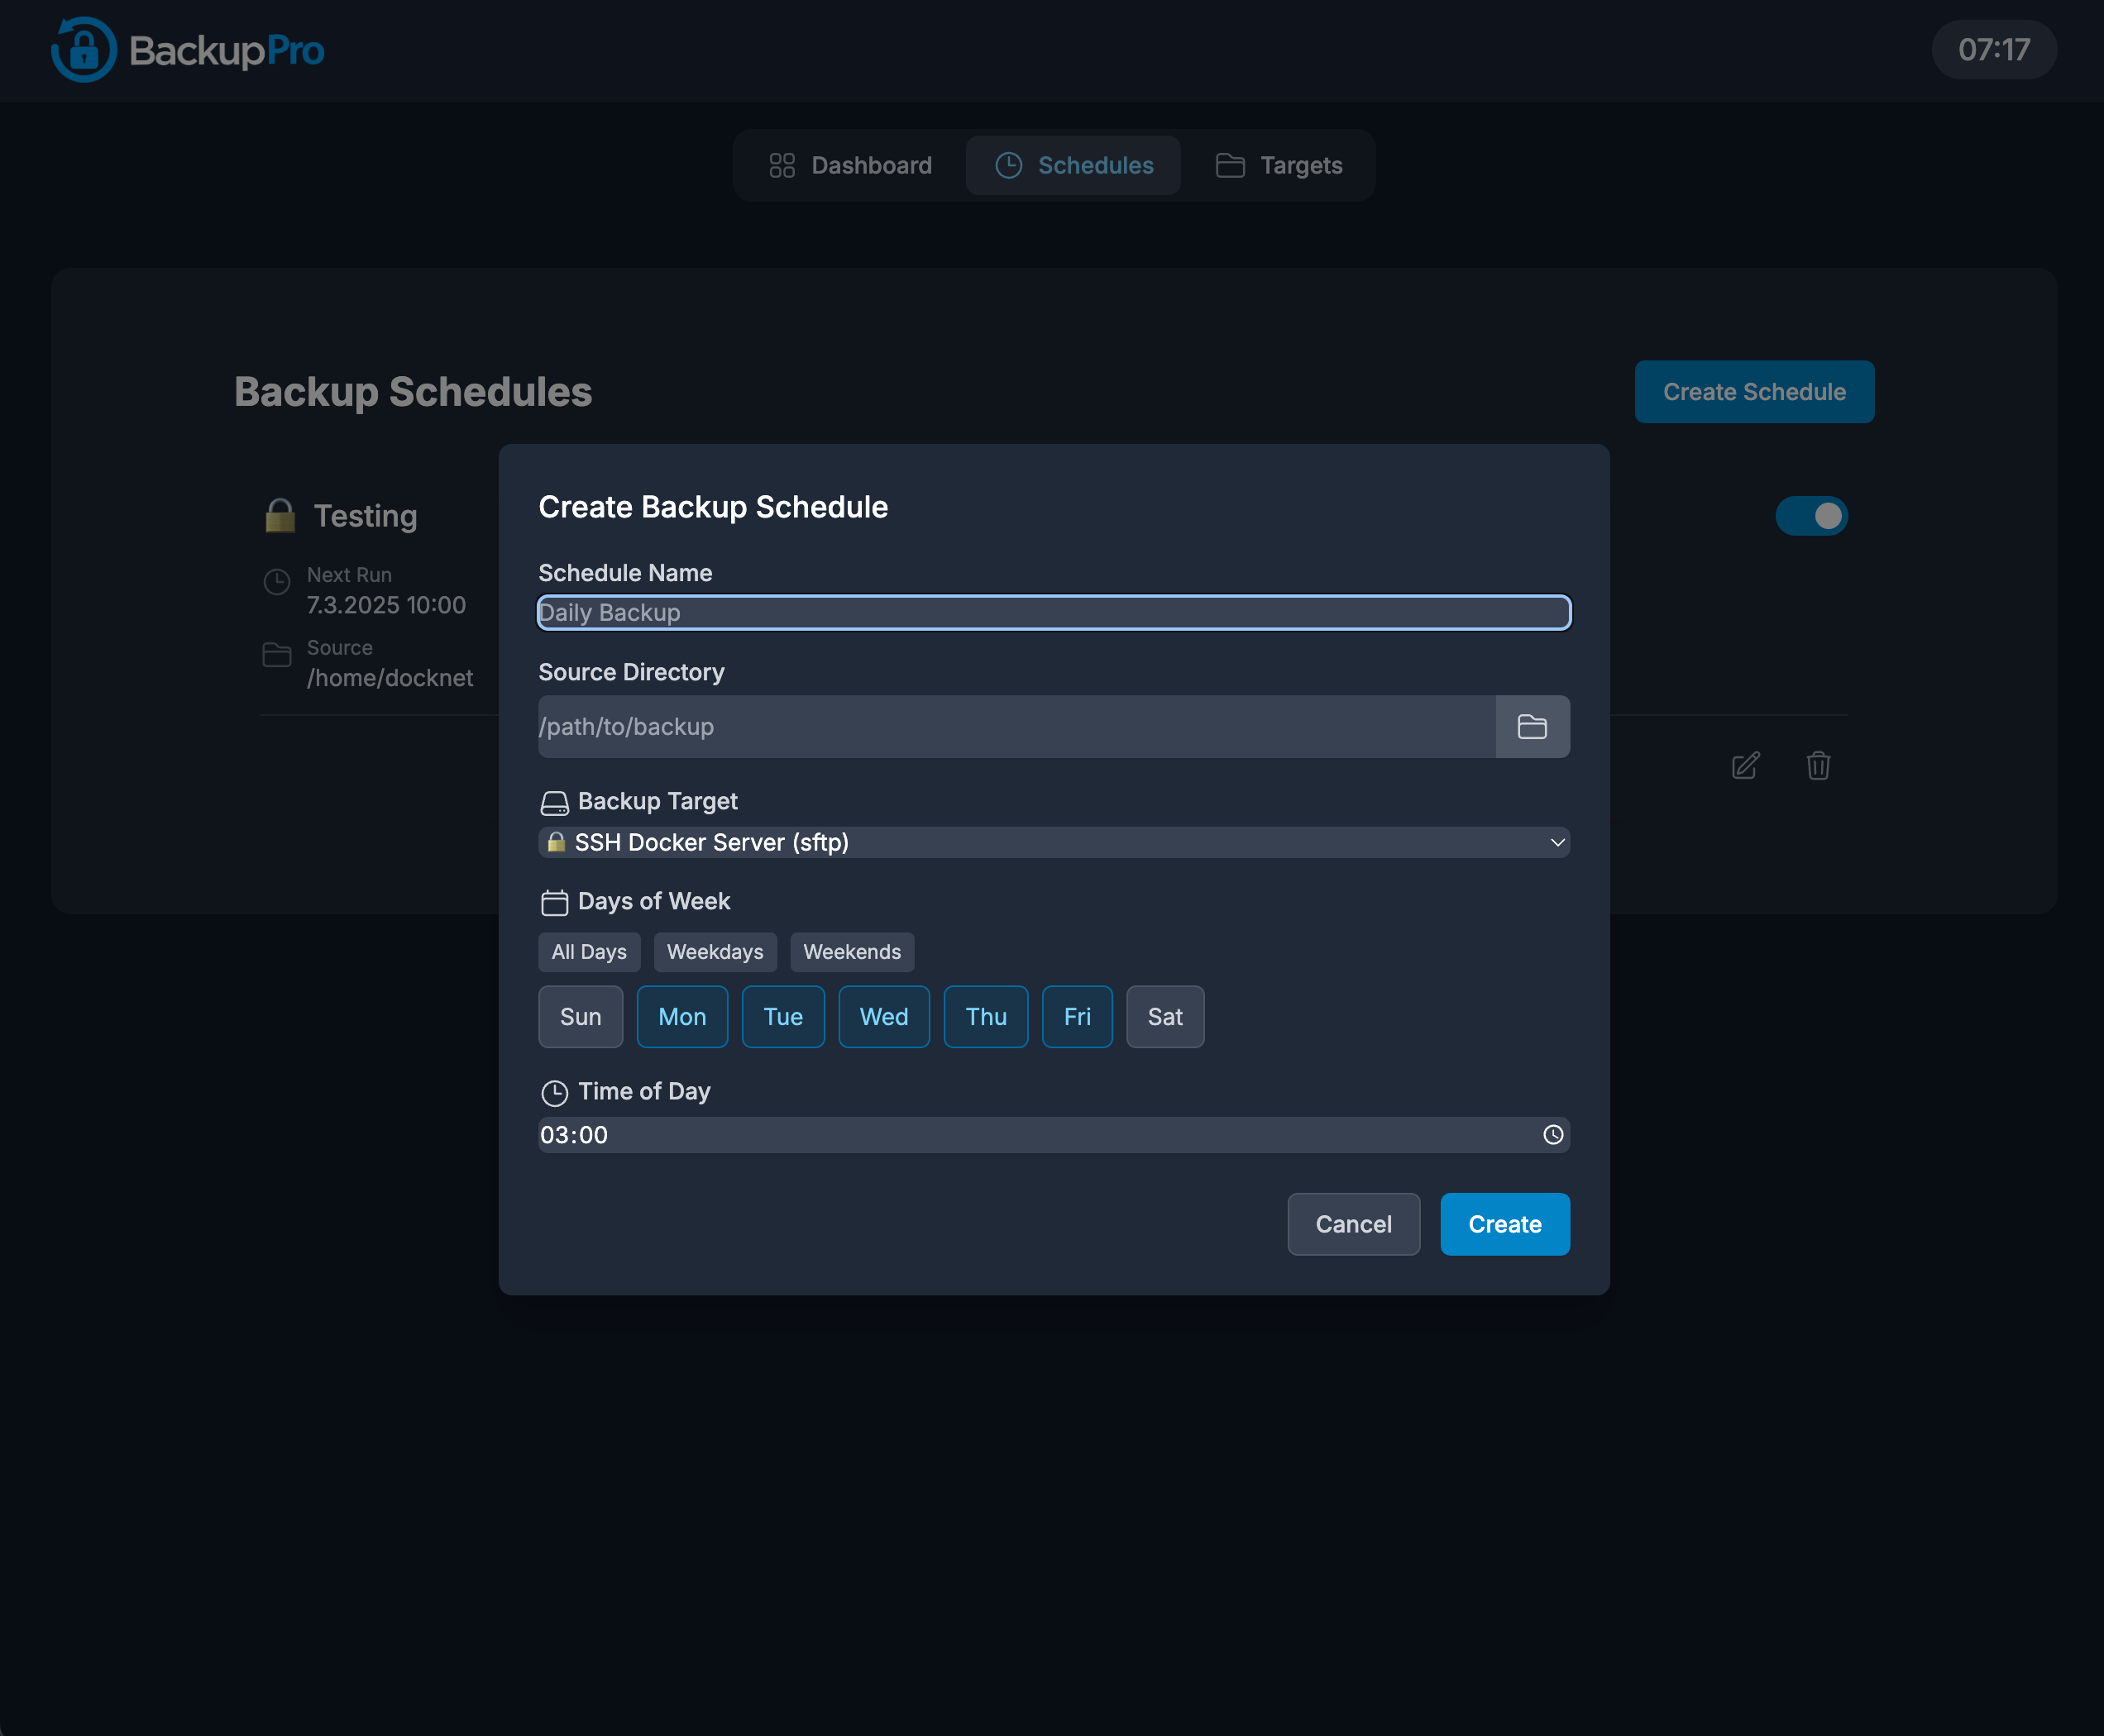The image size is (2104, 1736).
Task: Switch to the Schedules tab
Action: pyautogui.click(x=1074, y=165)
